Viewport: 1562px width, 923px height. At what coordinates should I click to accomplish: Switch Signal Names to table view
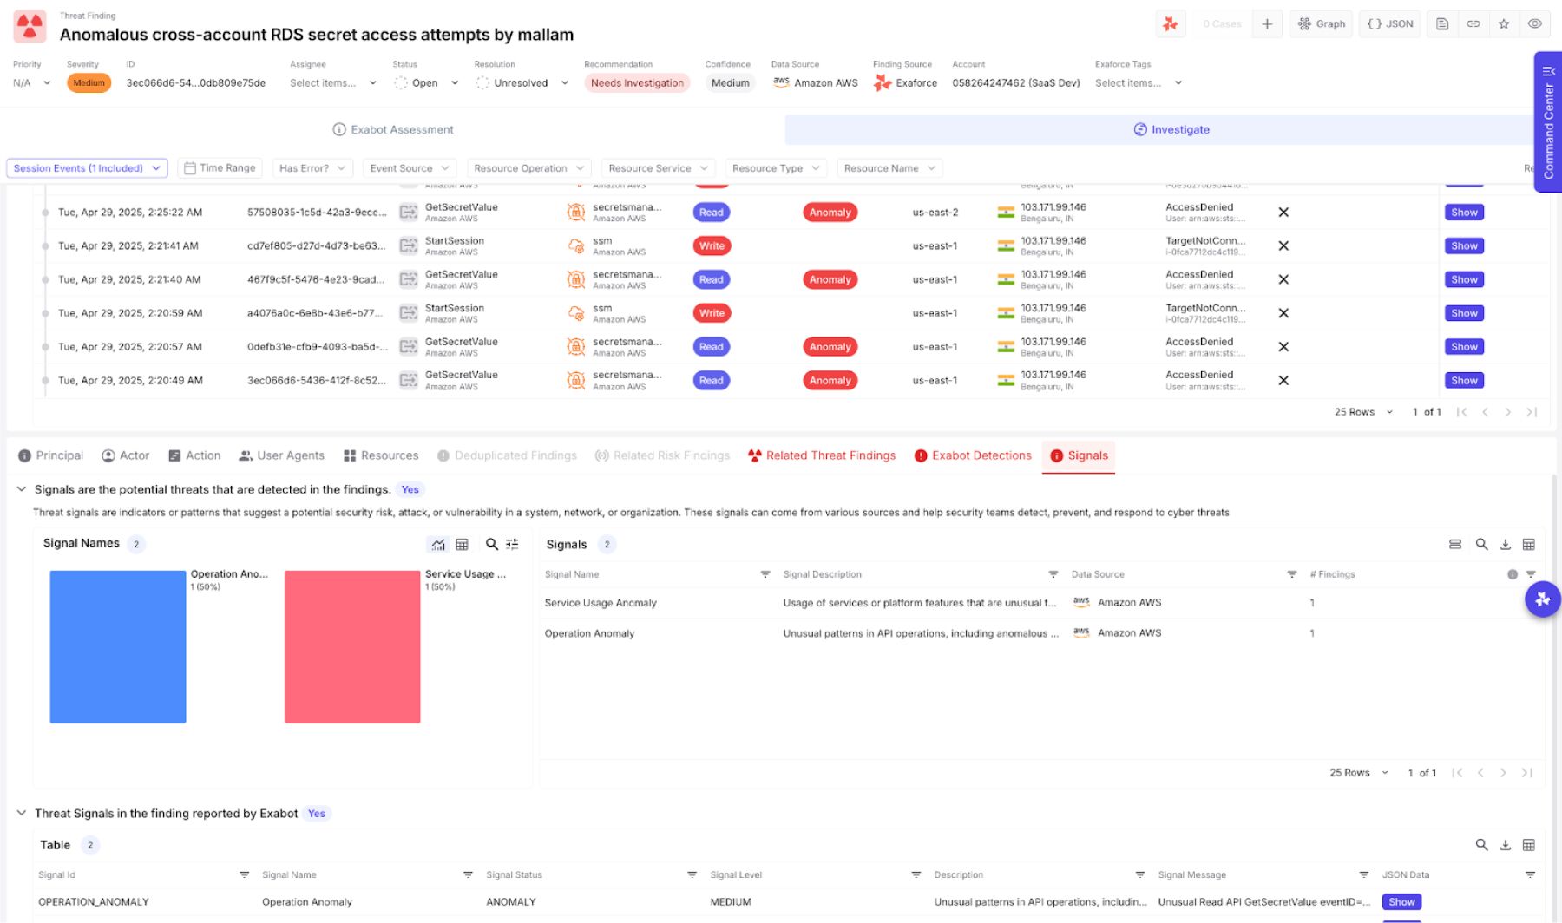click(x=463, y=544)
